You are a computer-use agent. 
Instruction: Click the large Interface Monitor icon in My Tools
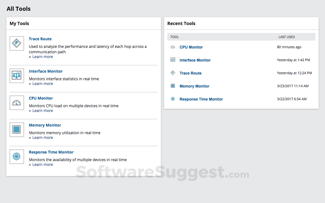click(x=17, y=76)
